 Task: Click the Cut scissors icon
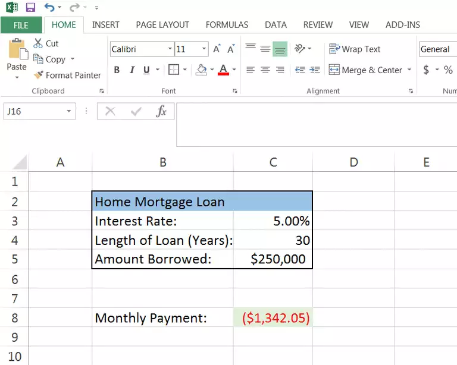click(38, 43)
